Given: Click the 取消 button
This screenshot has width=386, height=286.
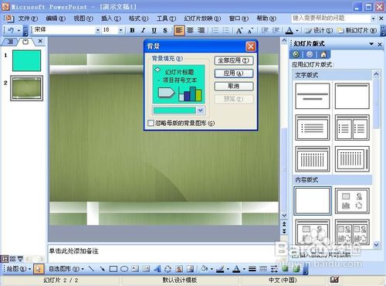Looking at the screenshot, I should pos(234,87).
